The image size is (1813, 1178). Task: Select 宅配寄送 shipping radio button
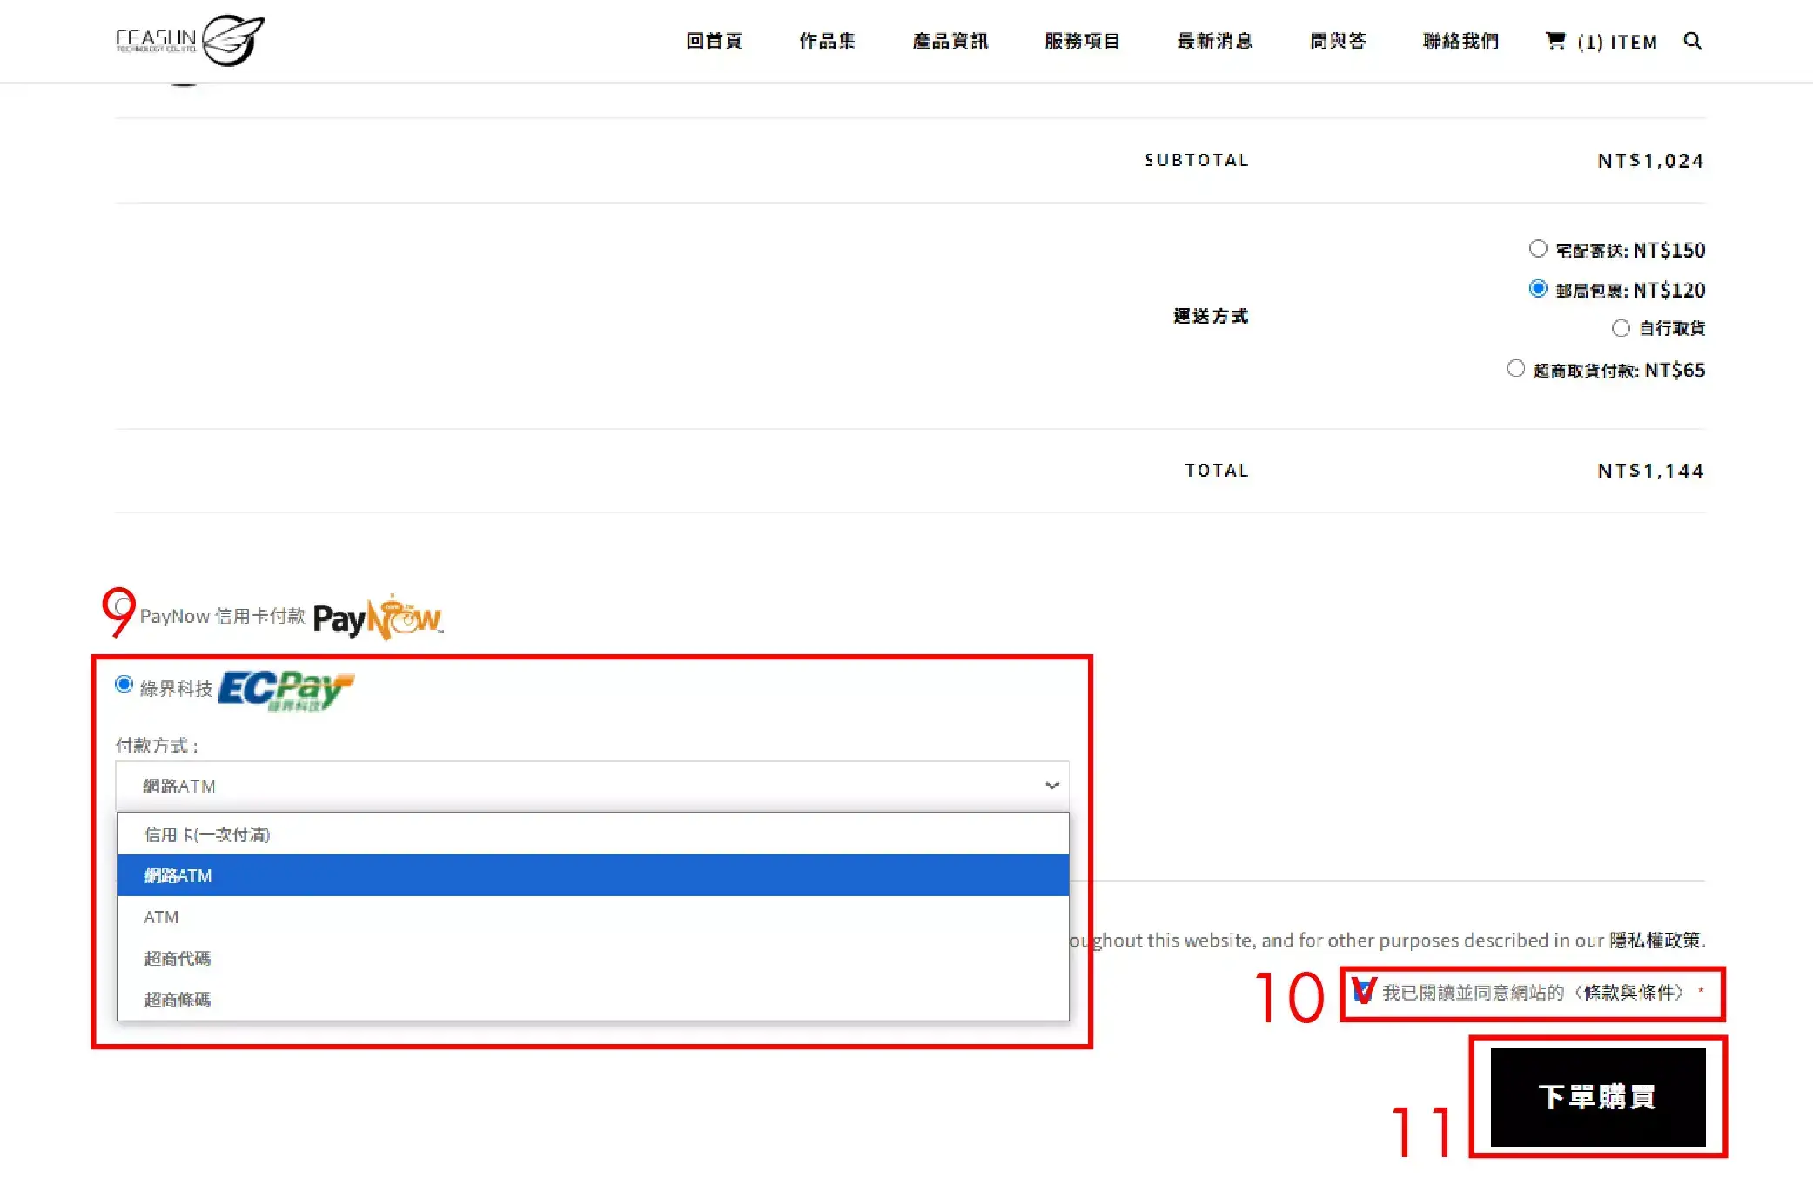click(x=1538, y=250)
